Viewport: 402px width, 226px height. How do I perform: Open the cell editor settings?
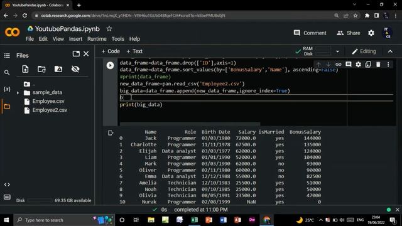[358, 64]
